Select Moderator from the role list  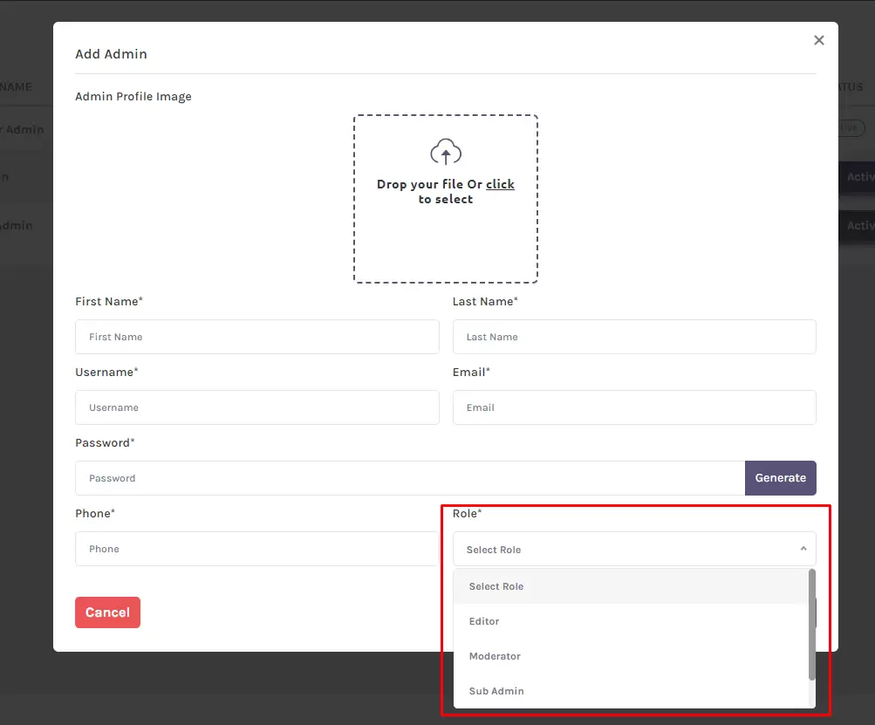point(631,656)
